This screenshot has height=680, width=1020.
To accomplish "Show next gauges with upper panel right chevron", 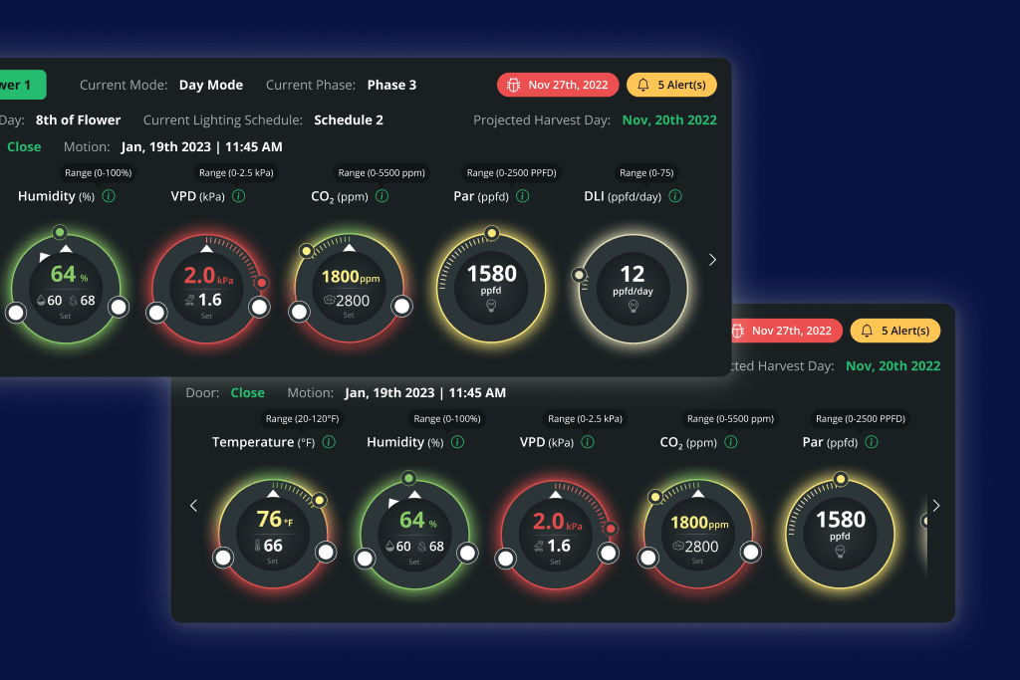I will (x=712, y=260).
